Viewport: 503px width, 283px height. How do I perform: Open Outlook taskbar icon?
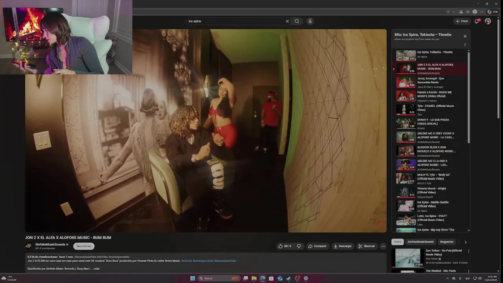[280, 278]
